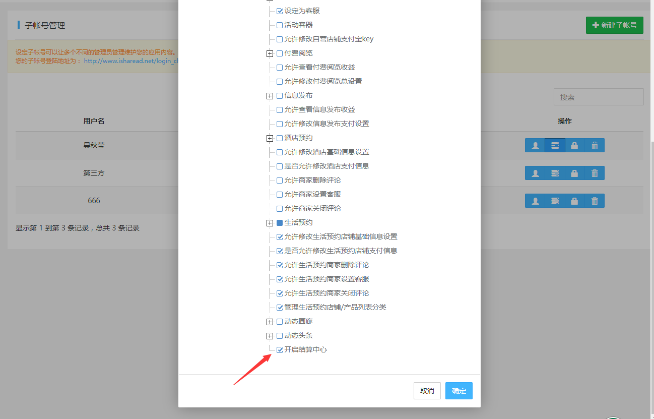This screenshot has height=419, width=654.
Task: Open the permissions list icon for 666
Action: (x=555, y=201)
